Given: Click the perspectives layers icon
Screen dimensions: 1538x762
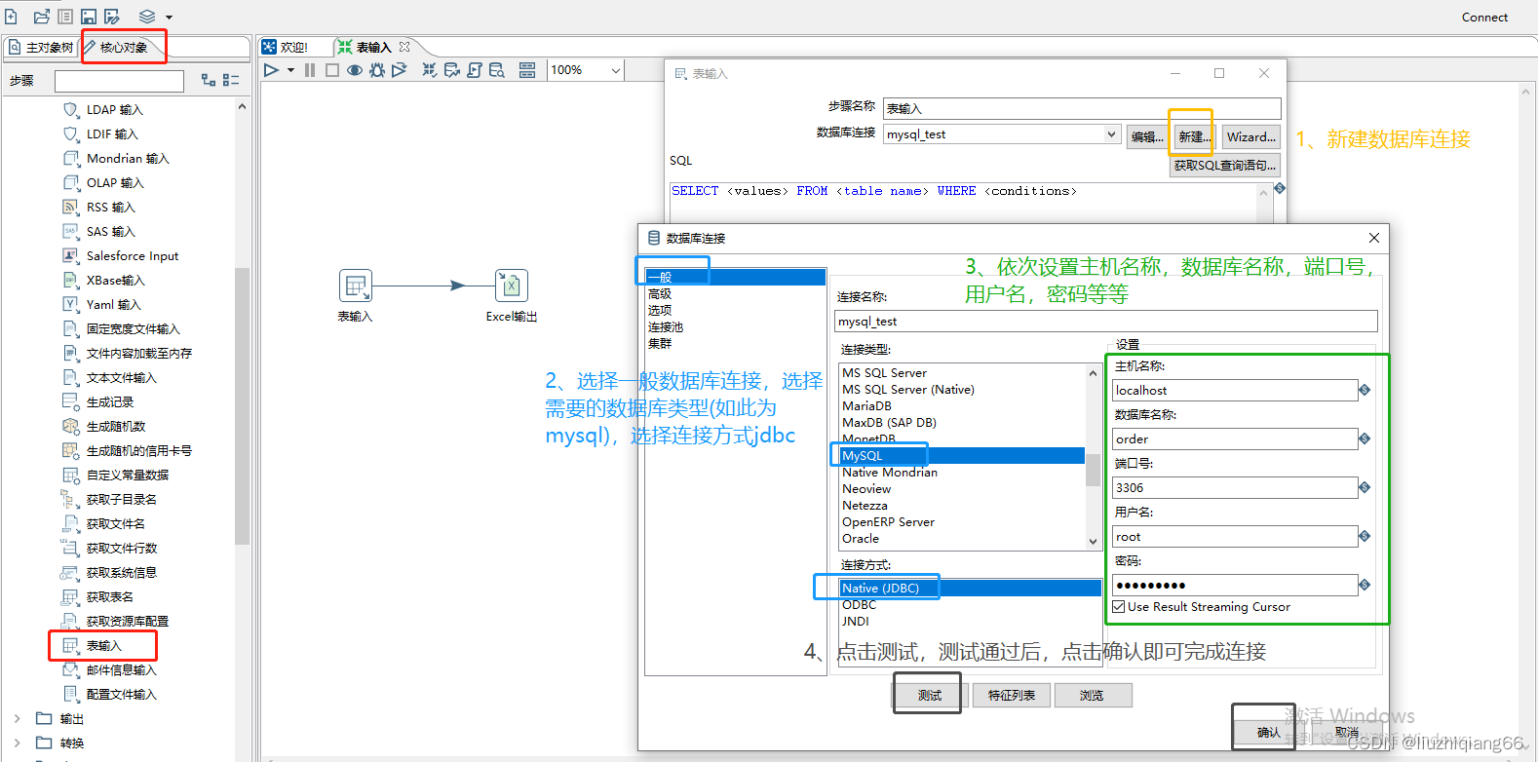Looking at the screenshot, I should coord(147,17).
